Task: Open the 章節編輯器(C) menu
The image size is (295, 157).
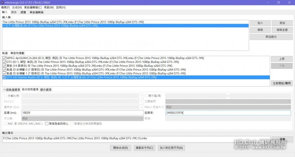Action: click(33, 7)
